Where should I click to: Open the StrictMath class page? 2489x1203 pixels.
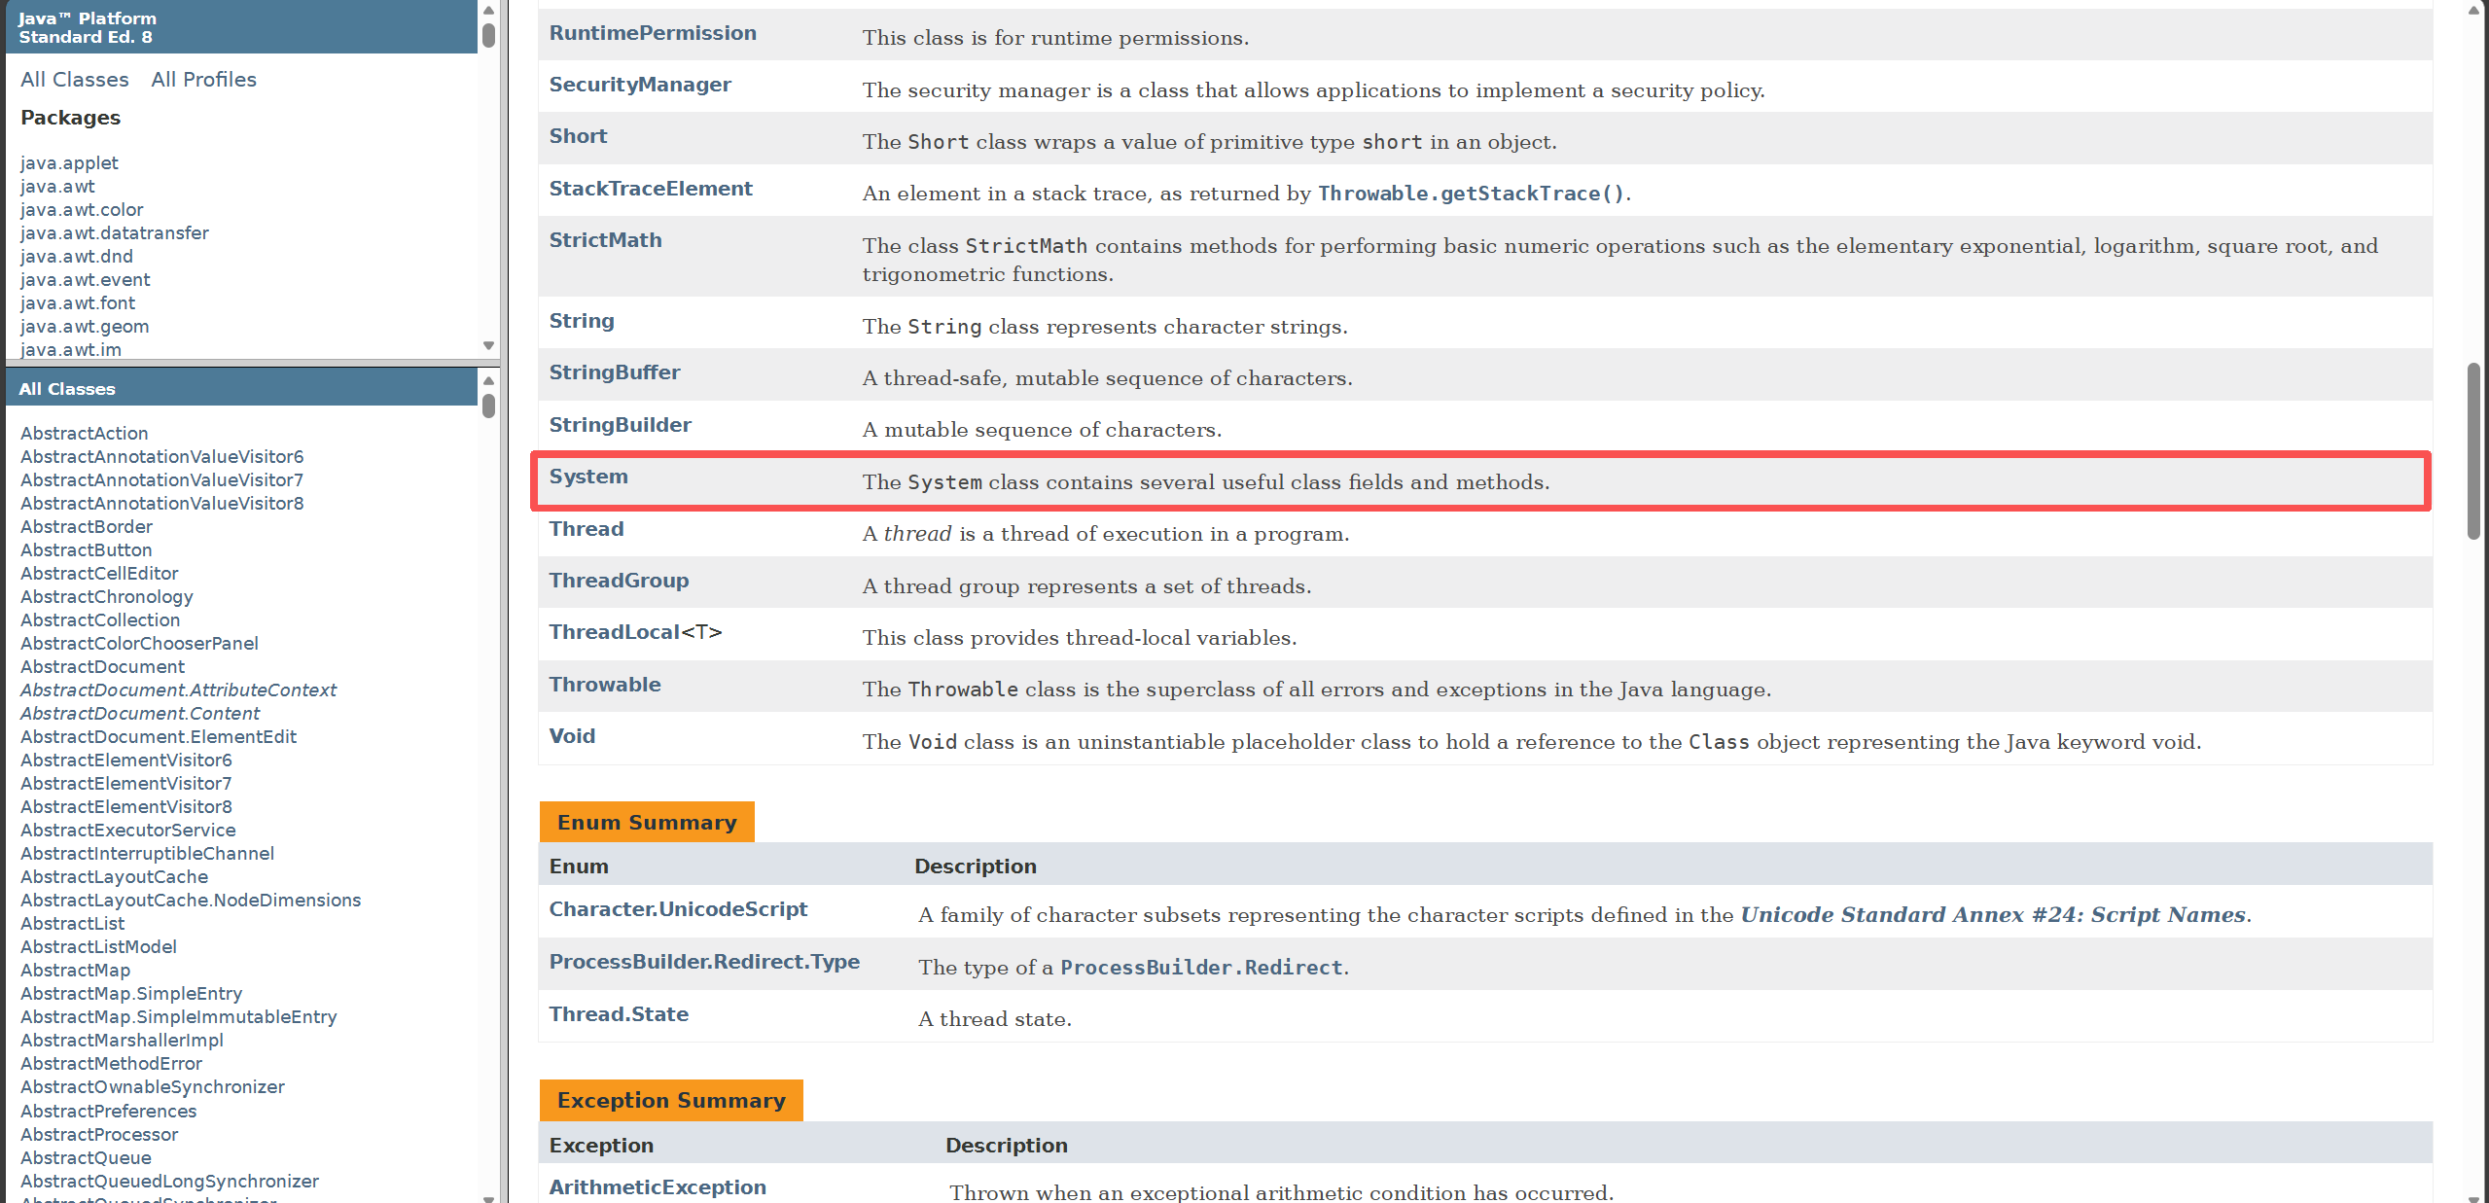click(605, 240)
